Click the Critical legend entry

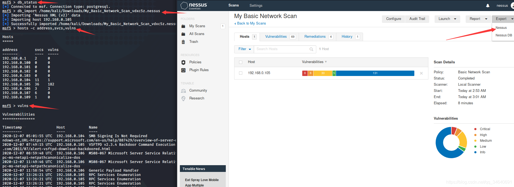point(482,129)
